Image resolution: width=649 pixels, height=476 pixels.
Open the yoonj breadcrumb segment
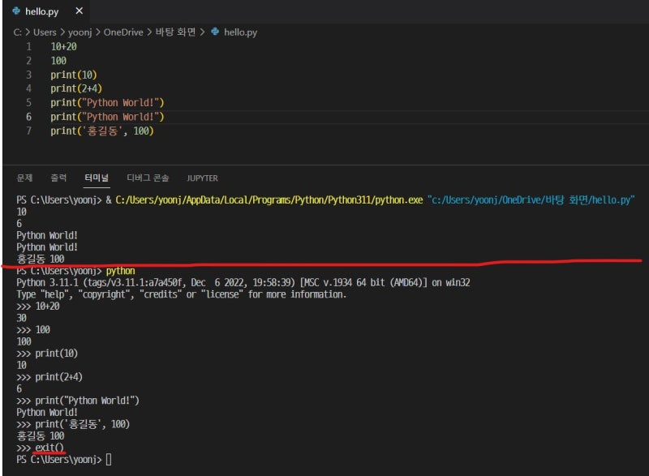point(80,32)
